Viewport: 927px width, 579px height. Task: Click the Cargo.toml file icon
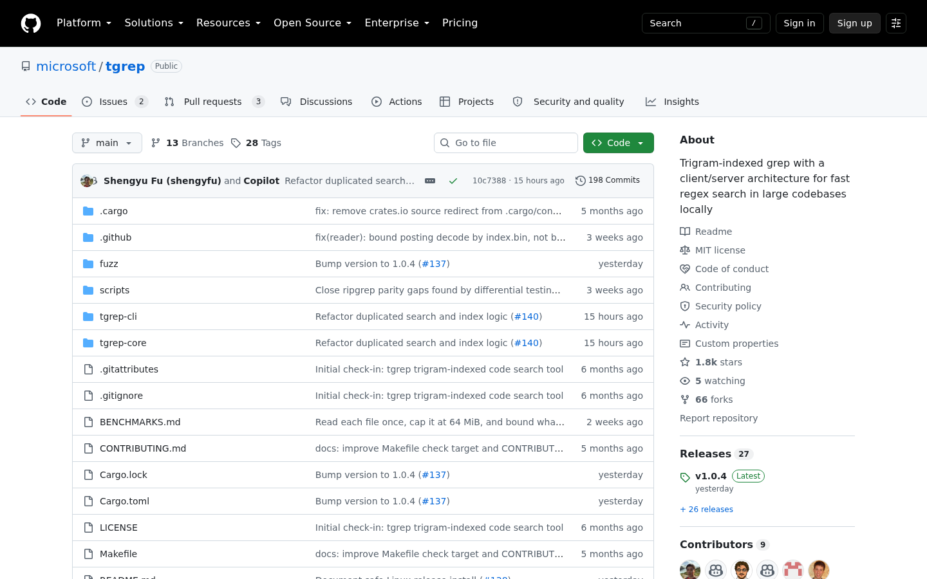[88, 501]
